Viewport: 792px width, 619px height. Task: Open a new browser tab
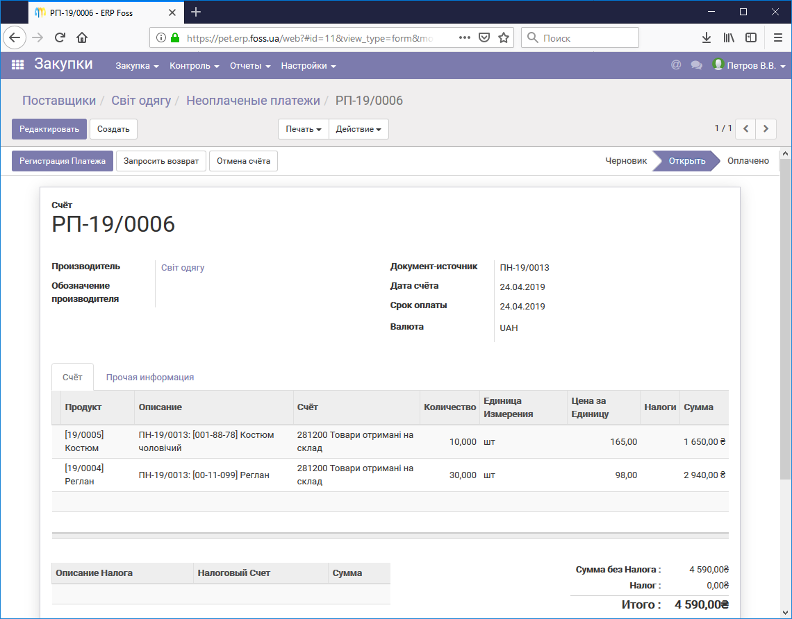click(196, 12)
